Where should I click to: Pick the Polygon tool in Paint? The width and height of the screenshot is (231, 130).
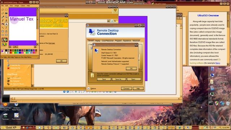click(6, 31)
